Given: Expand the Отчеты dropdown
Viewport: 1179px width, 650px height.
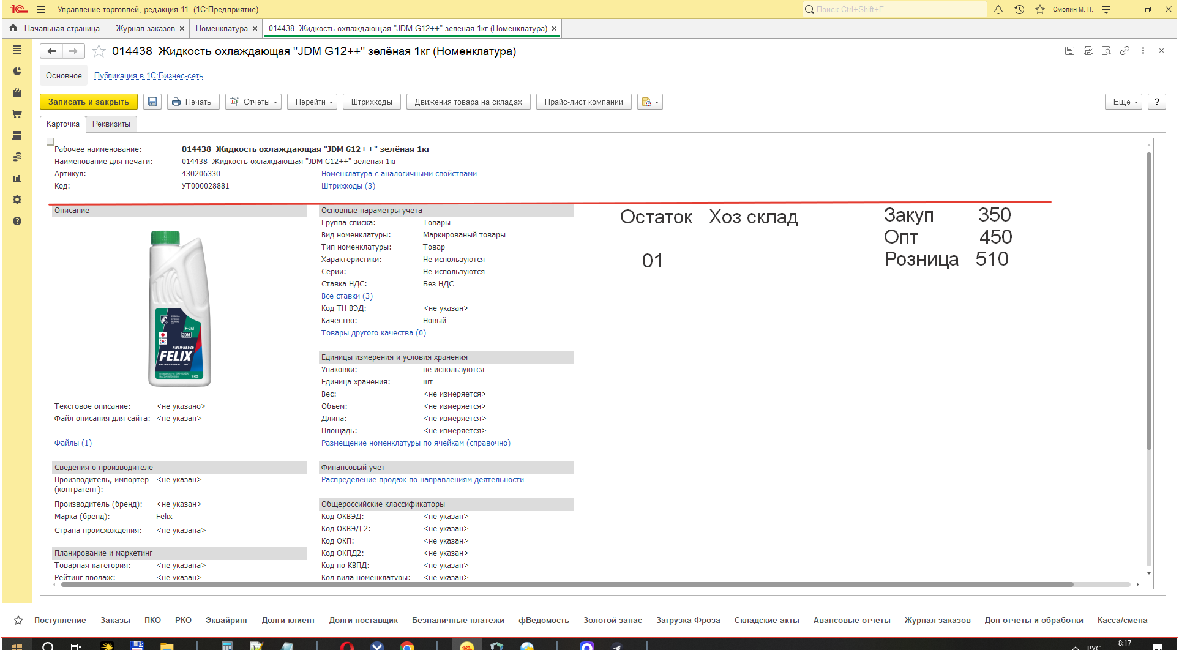Looking at the screenshot, I should click(x=253, y=102).
